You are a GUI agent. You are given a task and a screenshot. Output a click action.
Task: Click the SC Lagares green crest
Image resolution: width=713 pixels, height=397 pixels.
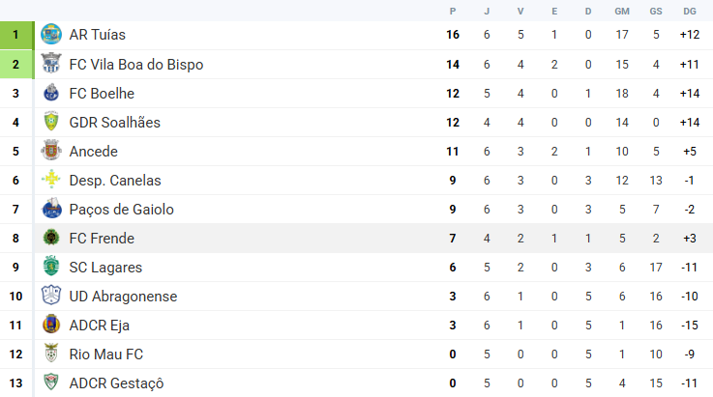point(51,268)
